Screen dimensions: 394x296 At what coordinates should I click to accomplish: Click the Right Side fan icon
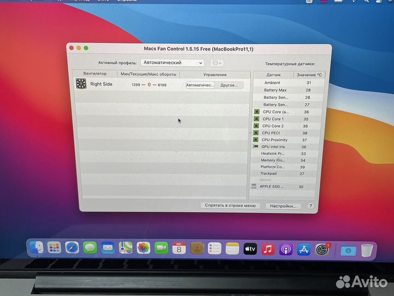coord(81,83)
